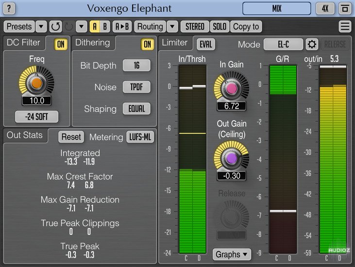
Task: Switch to state B
Action: coord(105,27)
